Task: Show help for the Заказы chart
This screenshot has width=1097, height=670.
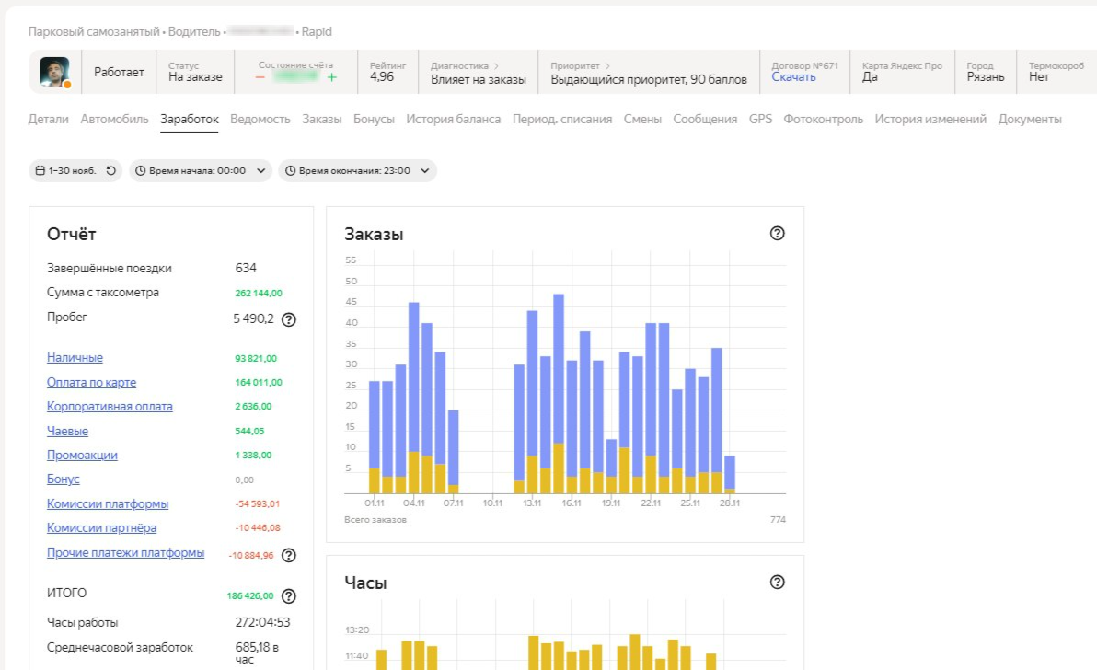Action: tap(777, 234)
